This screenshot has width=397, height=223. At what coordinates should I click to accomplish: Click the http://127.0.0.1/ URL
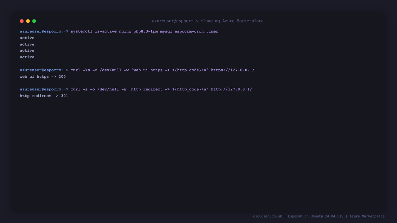[231, 89]
